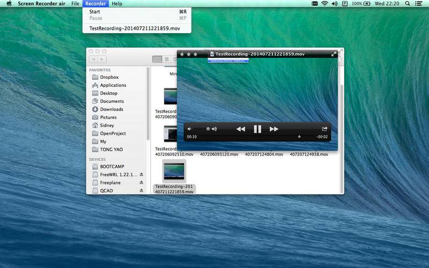Set player volume to maximum speaker icon
Image resolution: width=429 pixels, height=268 pixels.
click(x=214, y=129)
